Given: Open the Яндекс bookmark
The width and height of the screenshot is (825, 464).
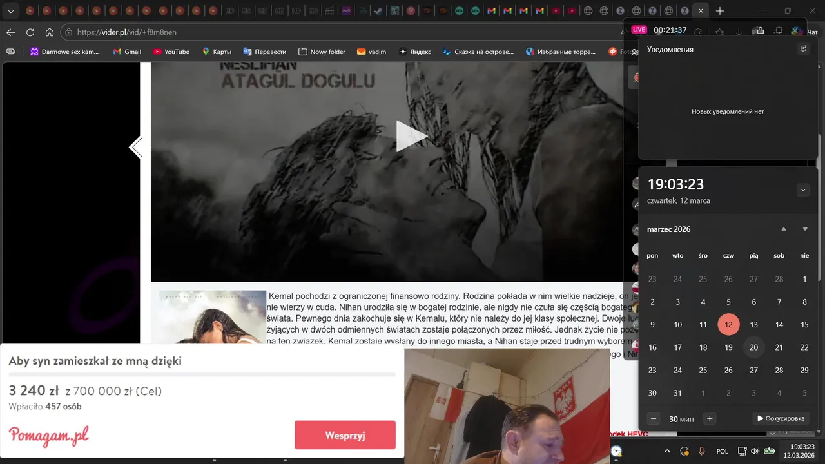Looking at the screenshot, I should click(414, 52).
